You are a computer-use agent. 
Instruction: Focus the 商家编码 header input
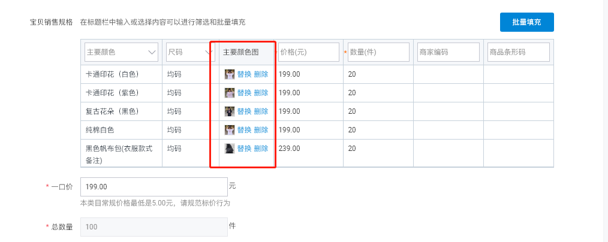coord(449,52)
